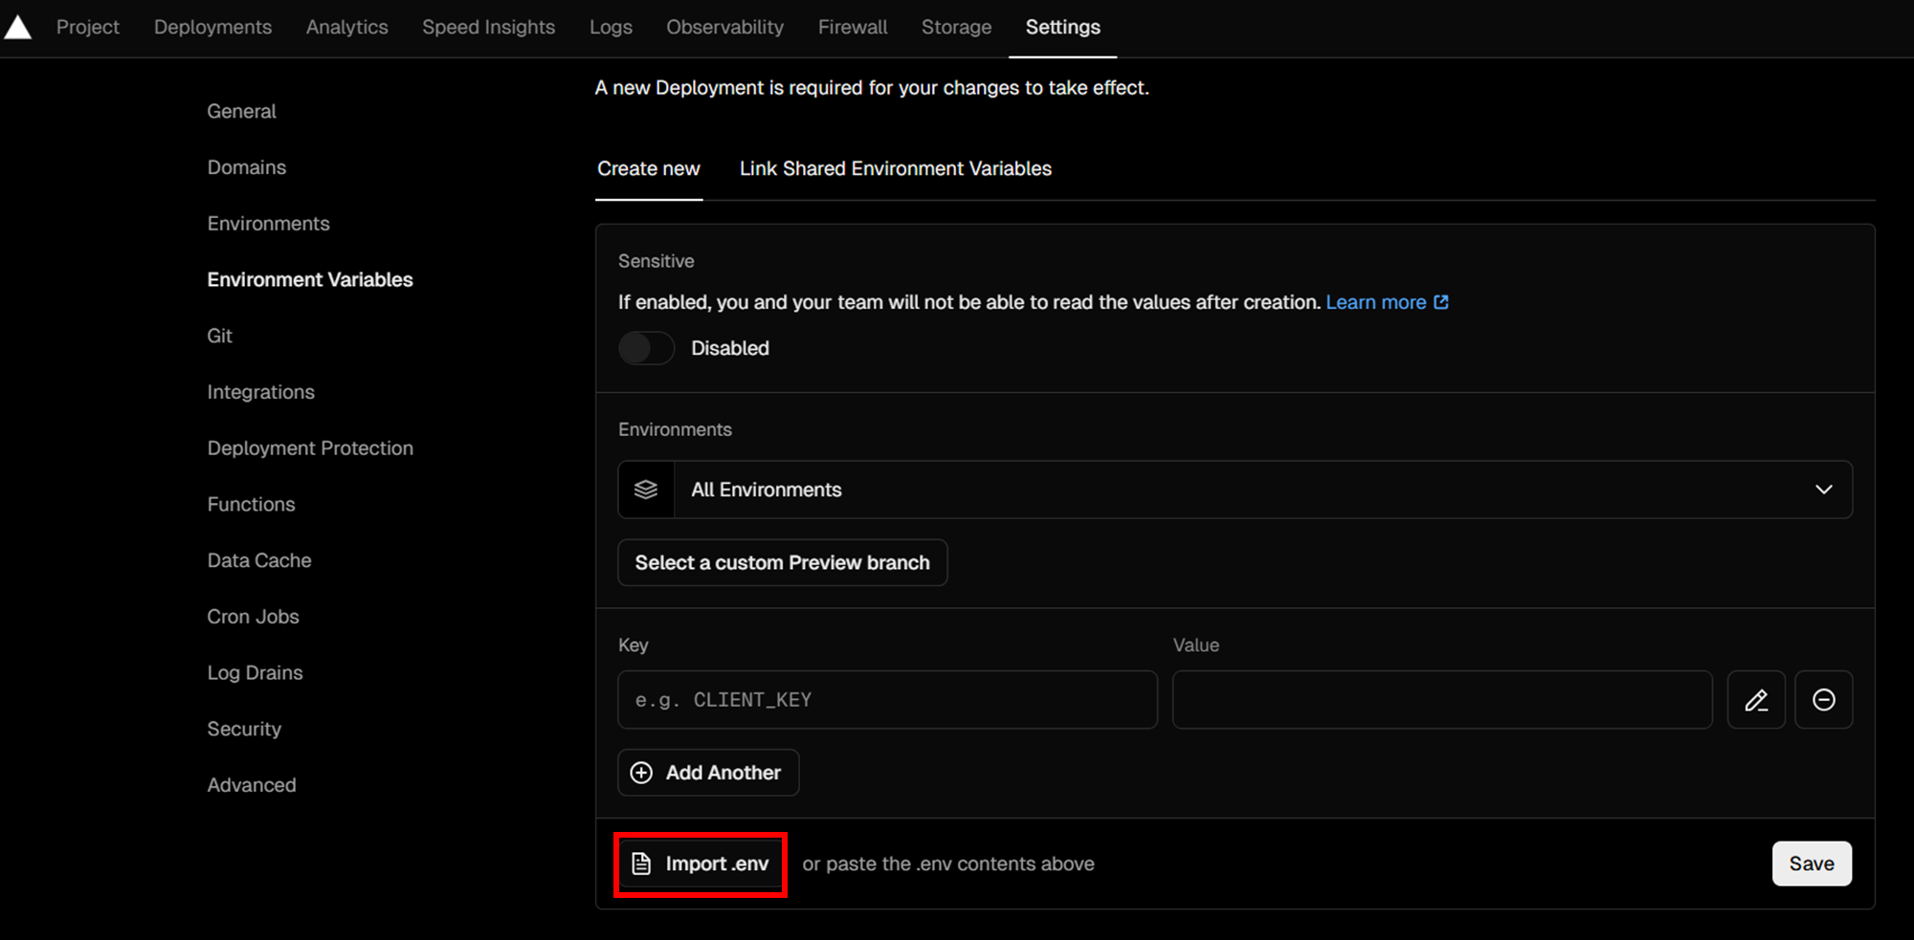Click the layers icon in Environments selector
This screenshot has width=1914, height=940.
coord(646,490)
